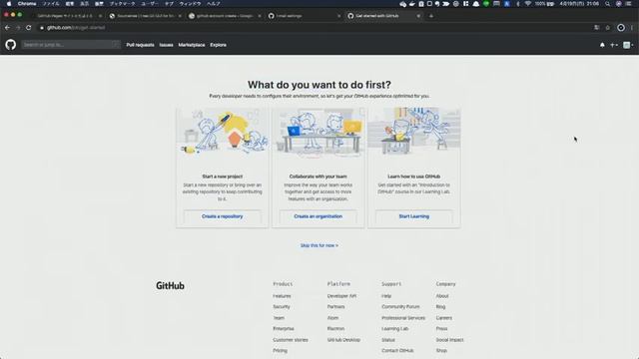Go to Pull requests in GitHub header
Image resolution: width=639 pixels, height=359 pixels.
coord(140,45)
